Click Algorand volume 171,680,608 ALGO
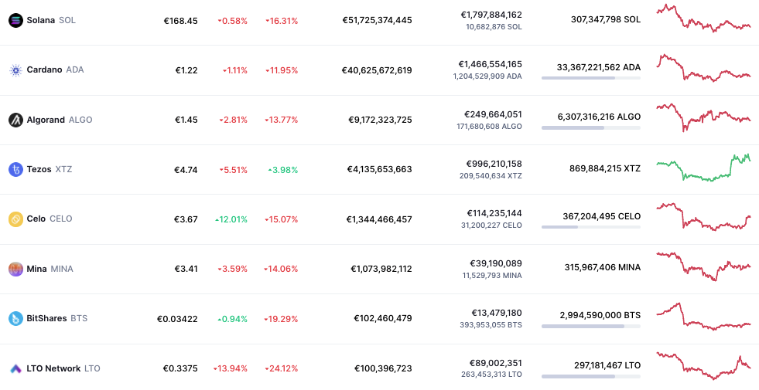Screen dimensions: 759x390 [490, 127]
